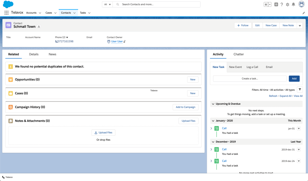Open the activity filter funnel icon
The height and width of the screenshot is (181, 308).
tap(300, 90)
